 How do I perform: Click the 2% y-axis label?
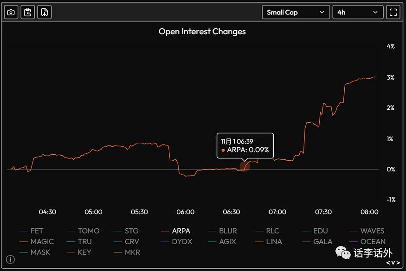pyautogui.click(x=391, y=108)
